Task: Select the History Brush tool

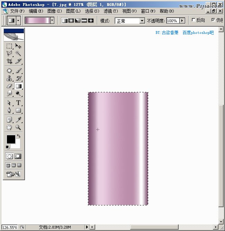Action: pos(18,78)
